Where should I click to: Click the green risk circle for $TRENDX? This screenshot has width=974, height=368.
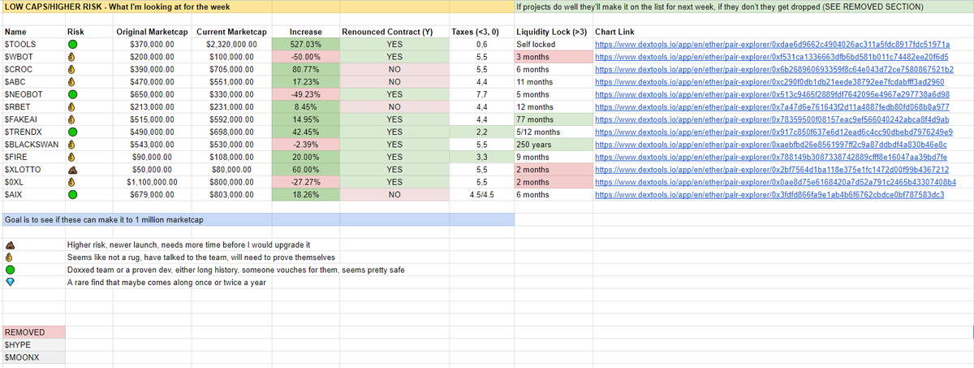point(72,132)
